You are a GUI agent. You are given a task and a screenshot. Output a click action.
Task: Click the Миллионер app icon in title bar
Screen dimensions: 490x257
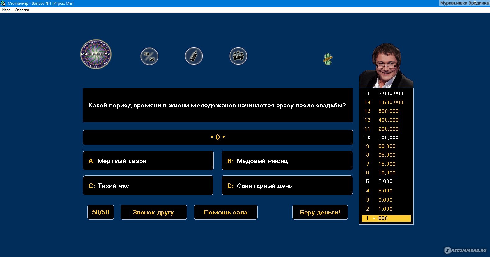[3, 3]
